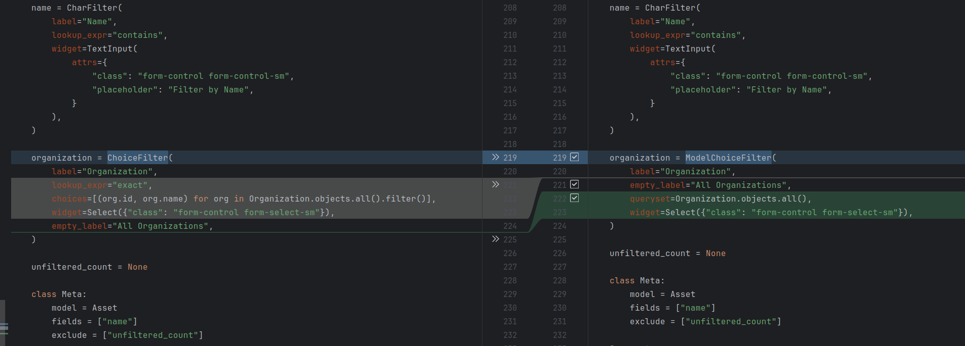
Task: Click 'unfiltered_count = None' in left pane
Action: coord(89,267)
